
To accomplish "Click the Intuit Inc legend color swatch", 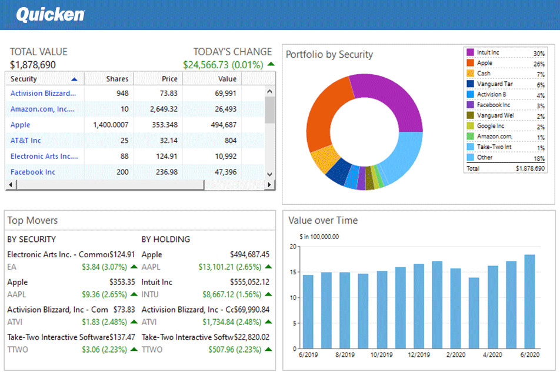I will pyautogui.click(x=471, y=52).
